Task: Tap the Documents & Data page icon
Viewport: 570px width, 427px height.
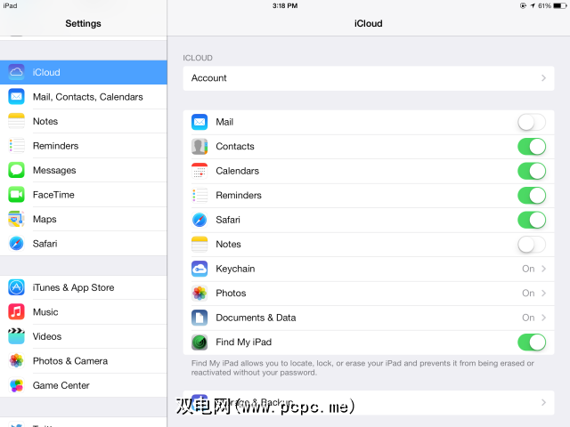Action: tap(199, 318)
